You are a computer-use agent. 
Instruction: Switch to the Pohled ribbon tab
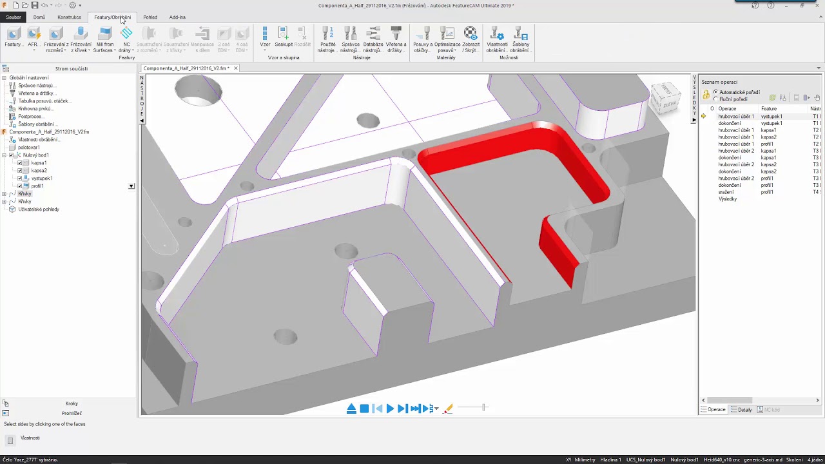(150, 17)
